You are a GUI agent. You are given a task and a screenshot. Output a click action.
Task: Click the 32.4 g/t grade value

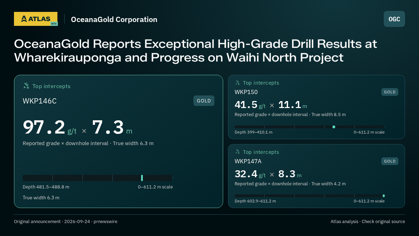250,174
